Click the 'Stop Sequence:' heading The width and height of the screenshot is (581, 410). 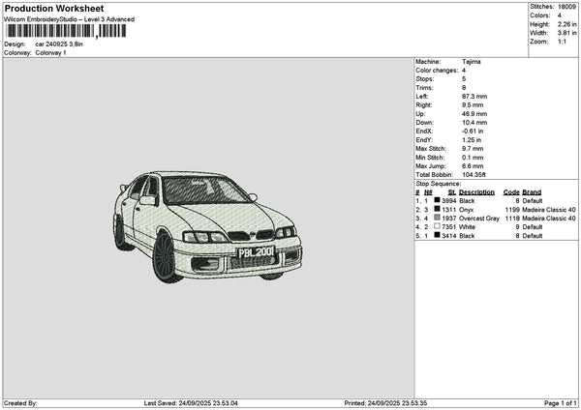(439, 184)
